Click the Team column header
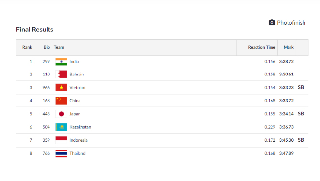320x181 pixels. click(x=59, y=47)
